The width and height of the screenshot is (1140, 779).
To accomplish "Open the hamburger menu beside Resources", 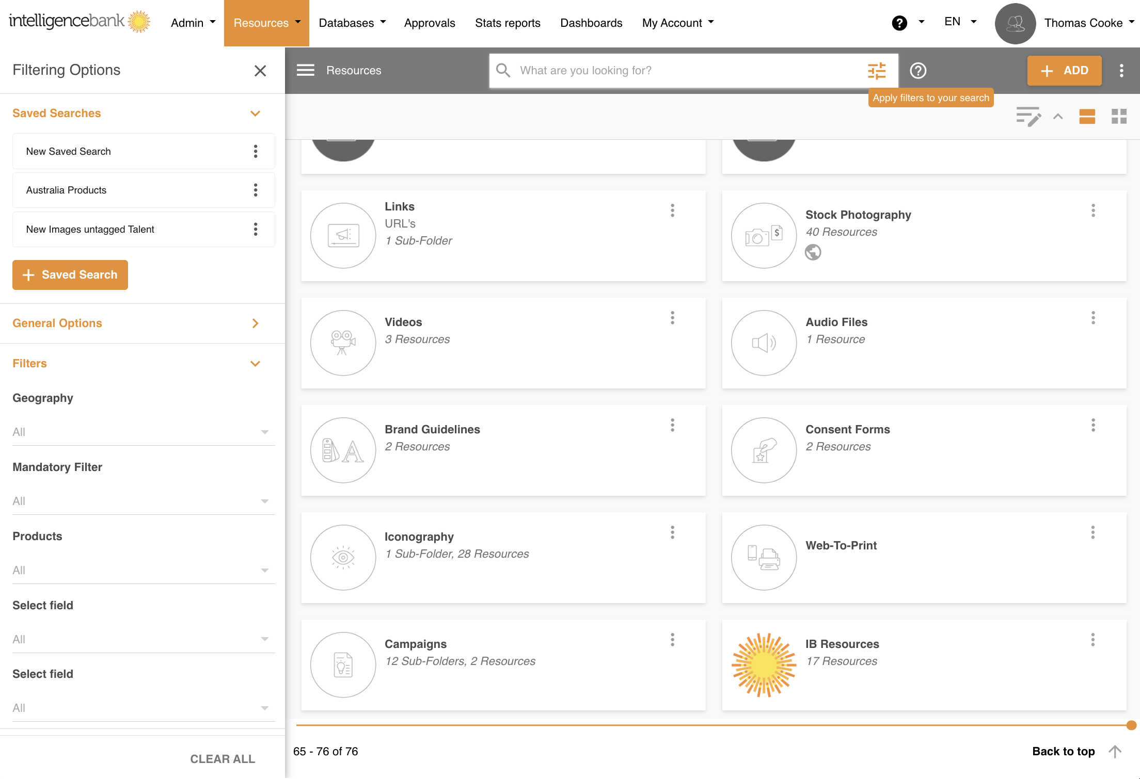I will tap(305, 70).
